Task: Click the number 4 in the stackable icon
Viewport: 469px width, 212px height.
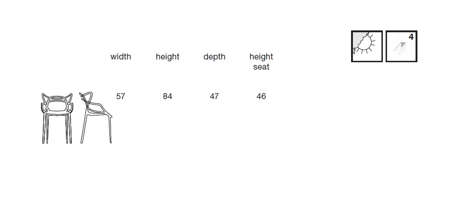Action: pos(411,37)
